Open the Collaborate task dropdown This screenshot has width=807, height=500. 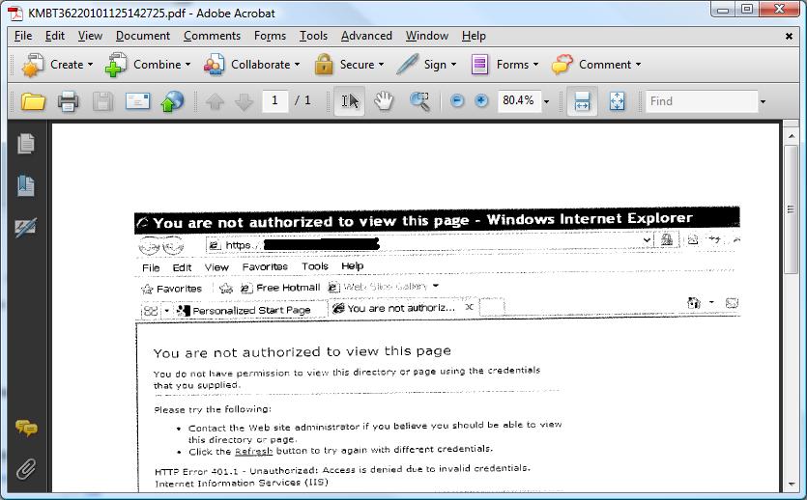(x=252, y=65)
